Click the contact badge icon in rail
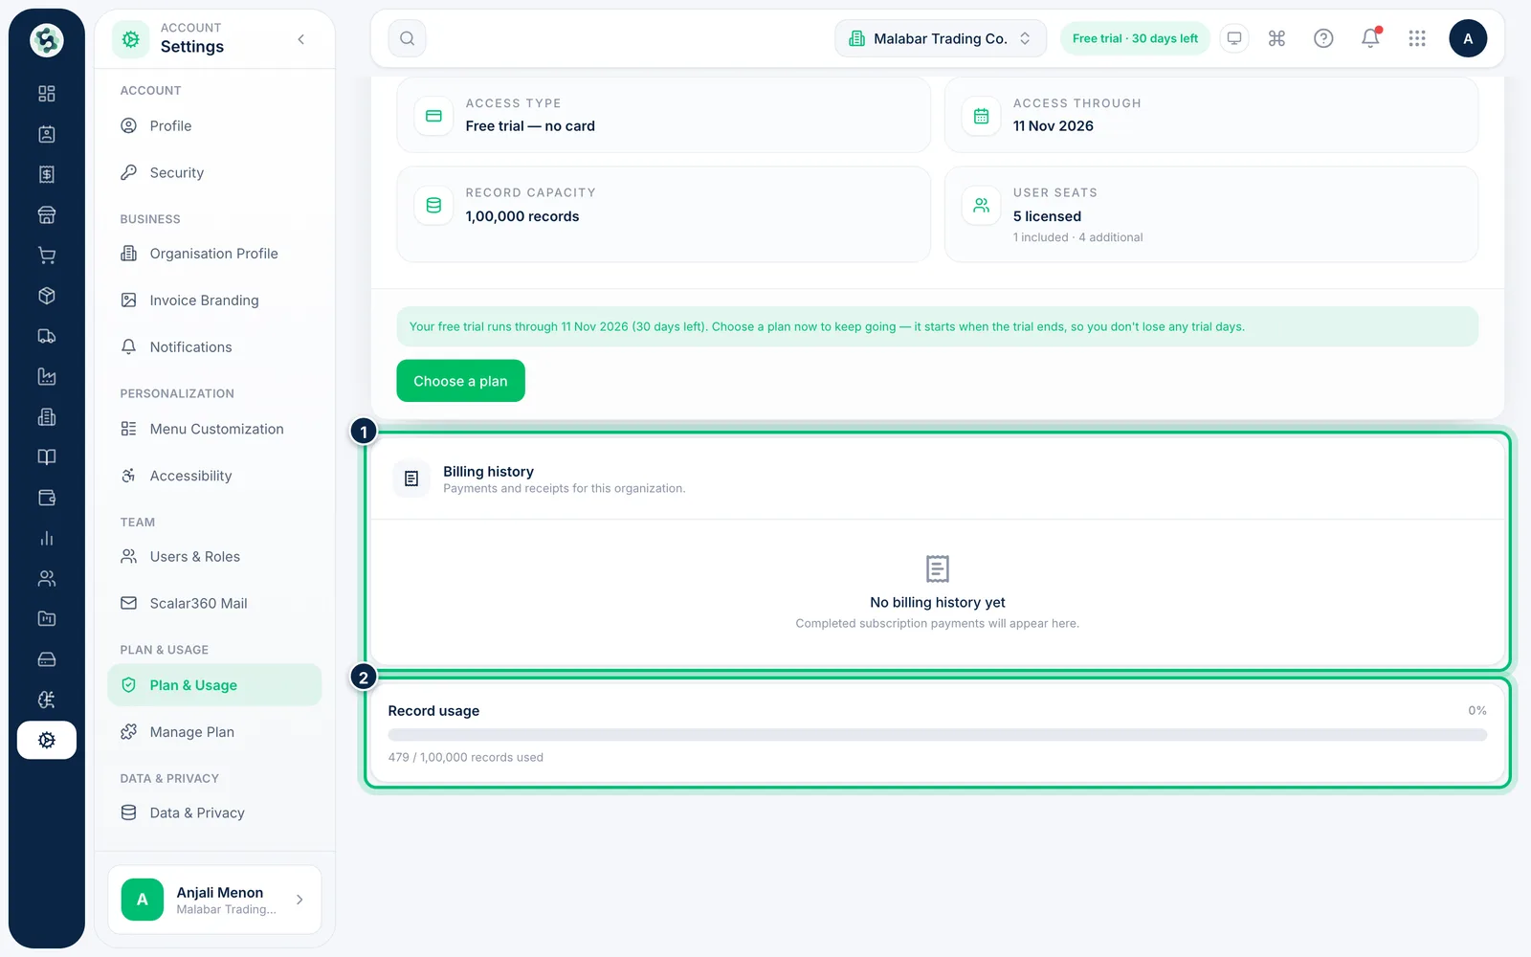Viewport: 1531px width, 957px height. 46,134
